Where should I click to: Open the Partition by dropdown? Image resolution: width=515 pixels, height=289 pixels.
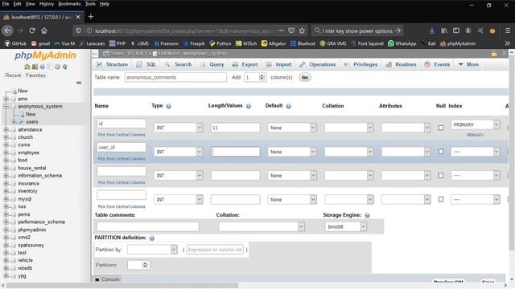click(152, 250)
